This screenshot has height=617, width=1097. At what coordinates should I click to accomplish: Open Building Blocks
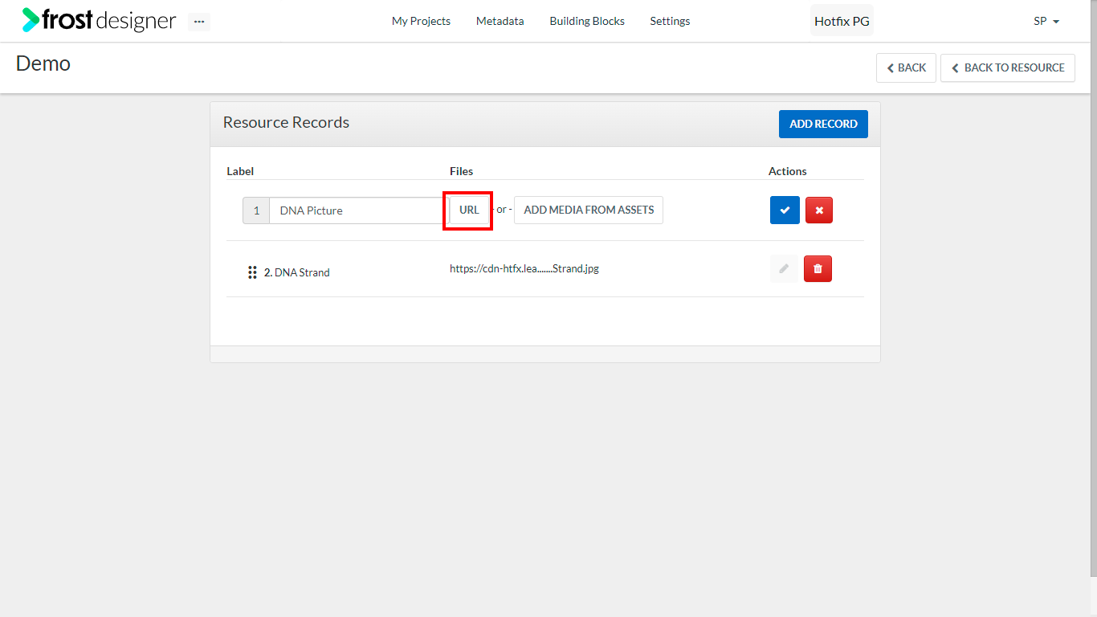pos(587,21)
